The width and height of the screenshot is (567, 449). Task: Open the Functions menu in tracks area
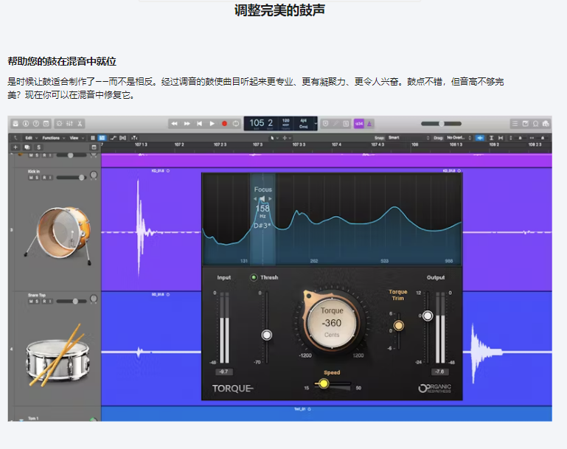[54, 138]
